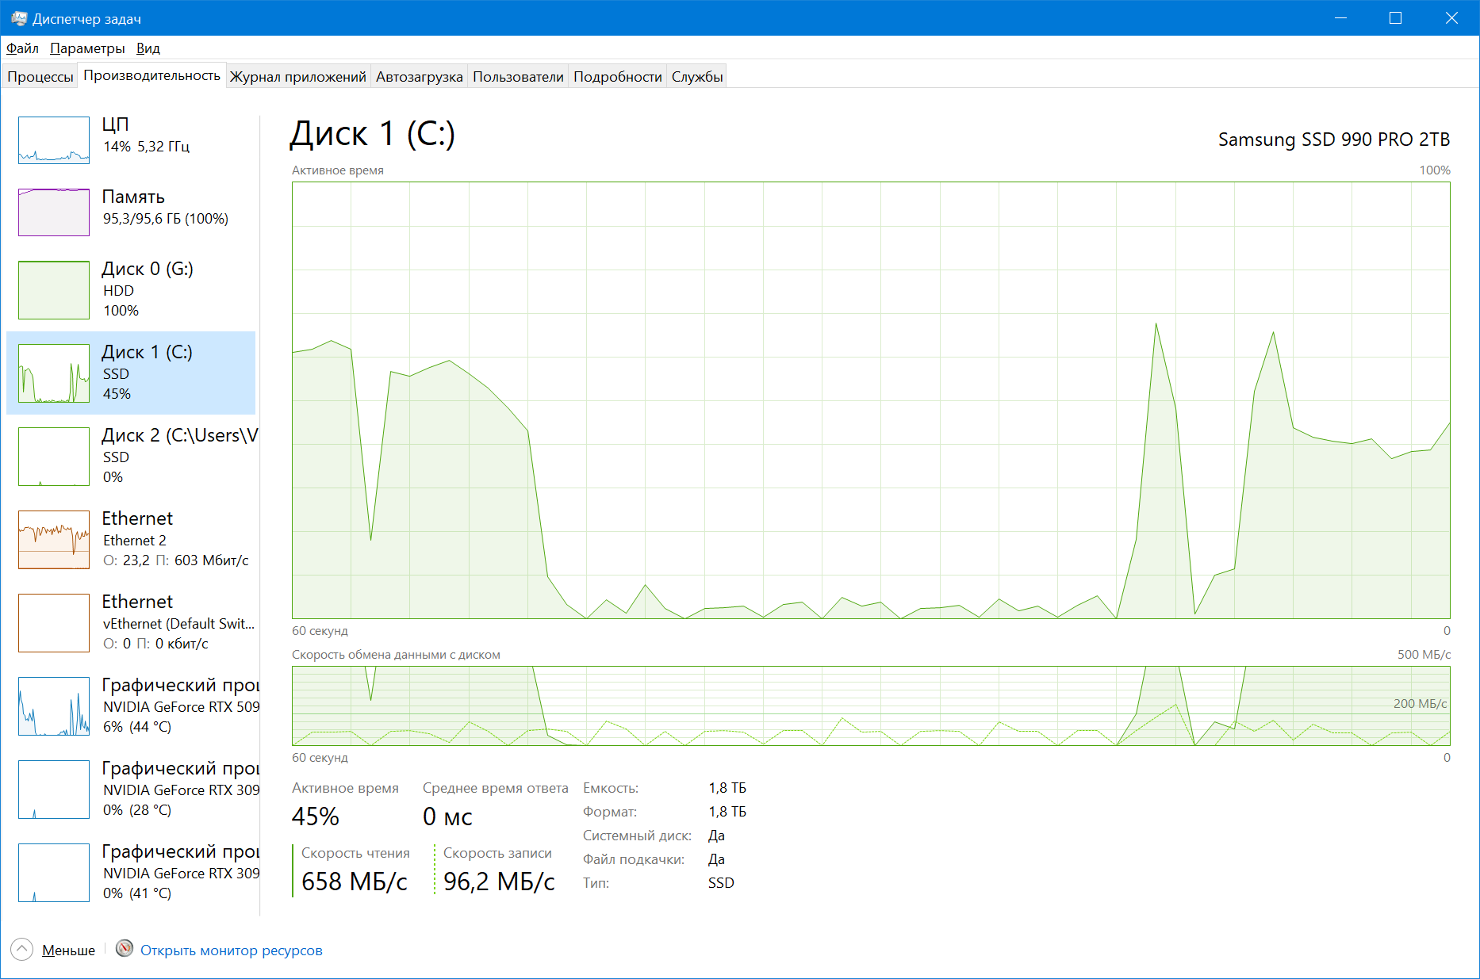Click the Resource Monitor icon
The width and height of the screenshot is (1480, 979).
(125, 949)
